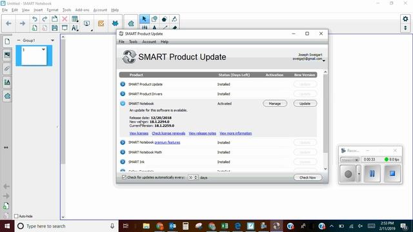Image resolution: width=413 pixels, height=232 pixels.
Task: Click Update button for SMART Notebook
Action: tap(305, 104)
